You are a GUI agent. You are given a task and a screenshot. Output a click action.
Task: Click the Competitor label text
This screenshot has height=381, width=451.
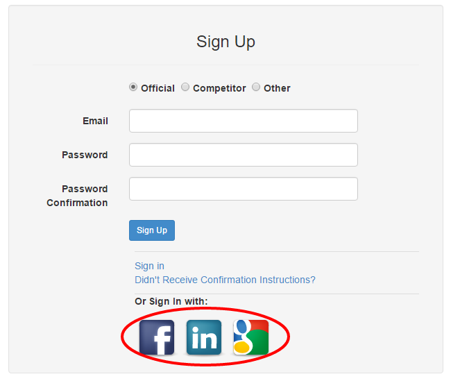coord(219,88)
